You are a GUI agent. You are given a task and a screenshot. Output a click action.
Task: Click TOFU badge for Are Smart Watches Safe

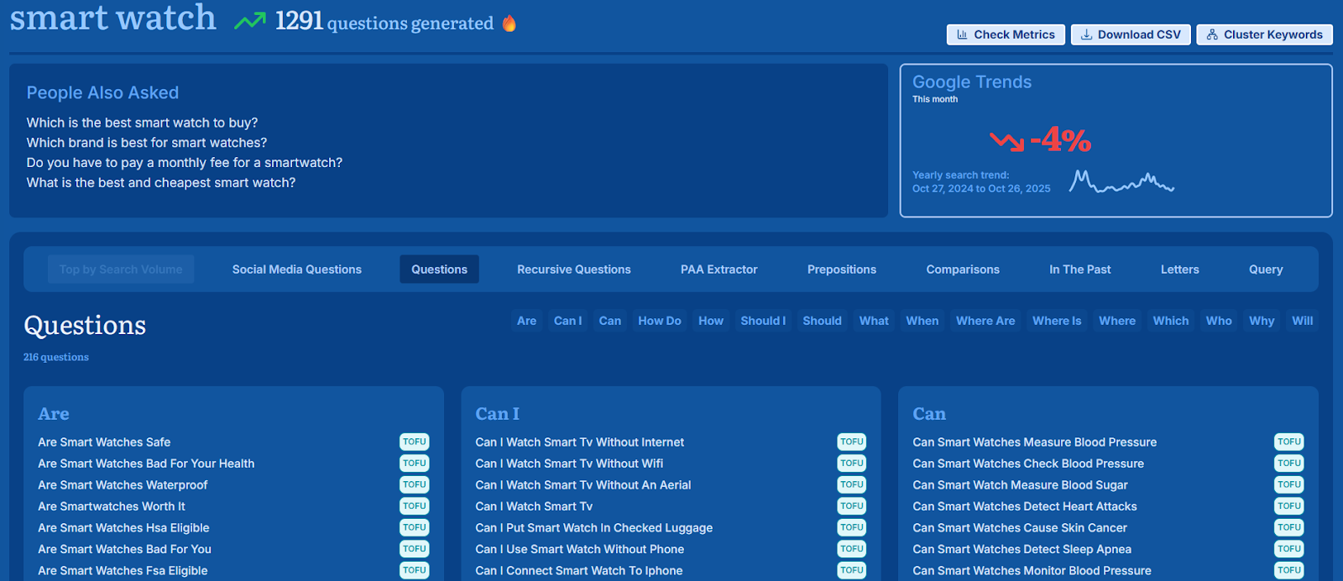coord(414,442)
